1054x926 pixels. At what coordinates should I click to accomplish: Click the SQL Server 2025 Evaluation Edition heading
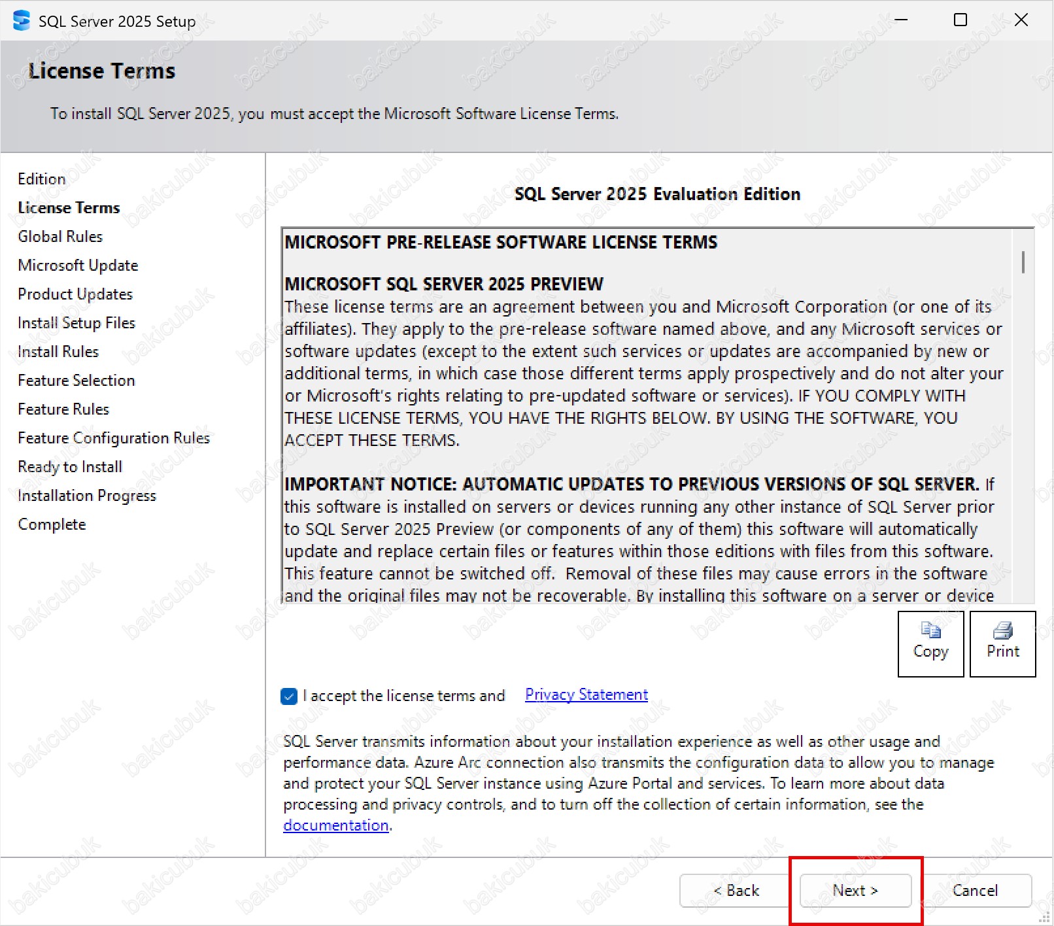click(x=657, y=194)
